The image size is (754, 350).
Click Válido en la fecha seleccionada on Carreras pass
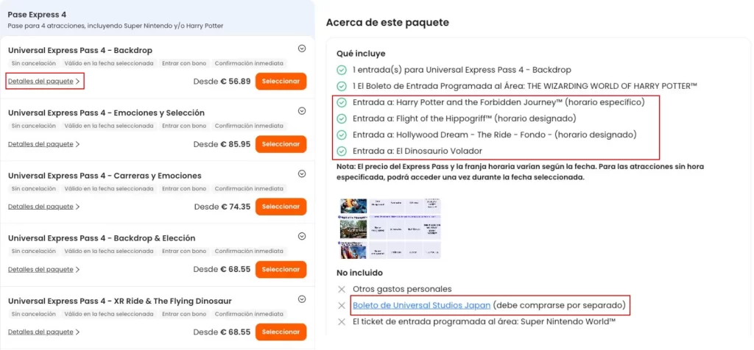109,189
